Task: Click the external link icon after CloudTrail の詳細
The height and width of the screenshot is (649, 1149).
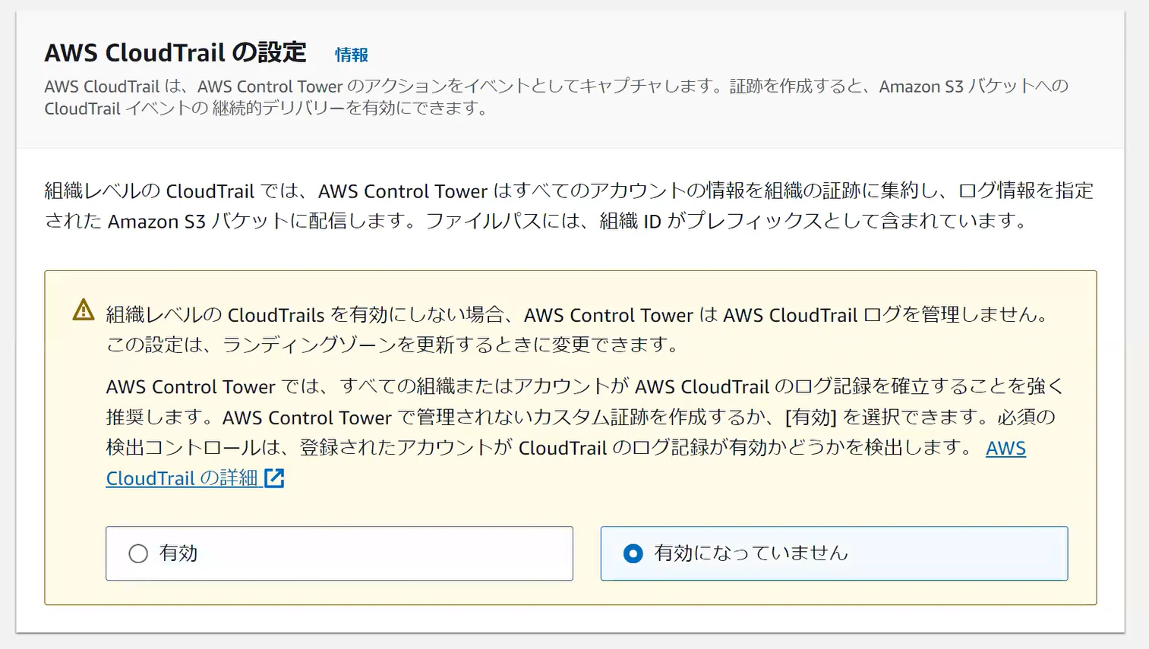Action: click(x=274, y=478)
